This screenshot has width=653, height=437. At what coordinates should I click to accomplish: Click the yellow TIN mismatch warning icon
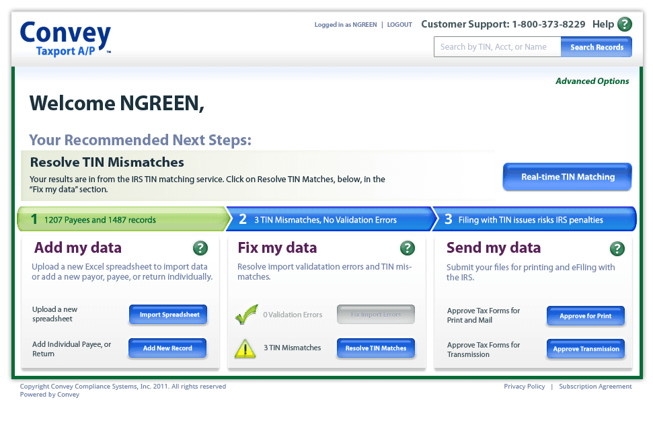coord(245,349)
